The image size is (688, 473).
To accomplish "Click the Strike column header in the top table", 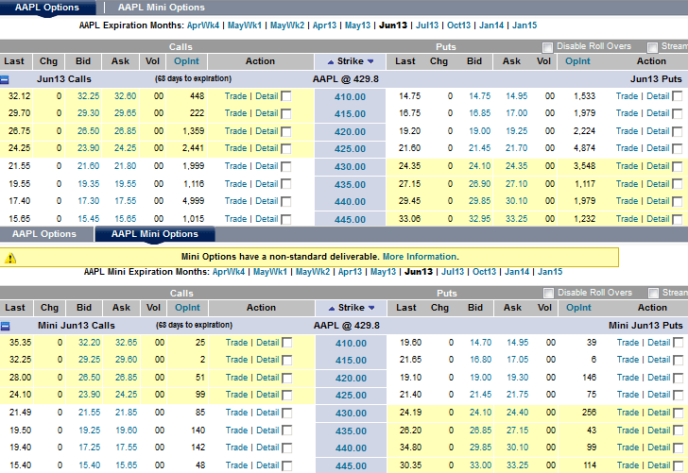I will 351,61.
